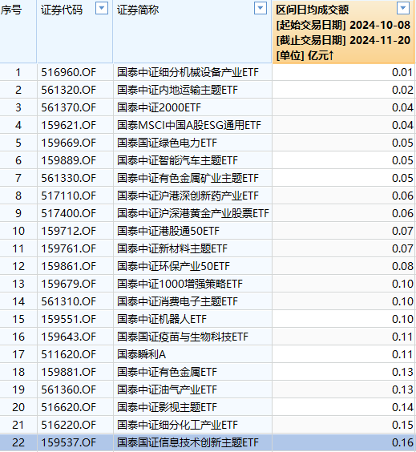Open the 证券代码 column filter dropdown
Screen dimensions: 416x452
coord(102,8)
